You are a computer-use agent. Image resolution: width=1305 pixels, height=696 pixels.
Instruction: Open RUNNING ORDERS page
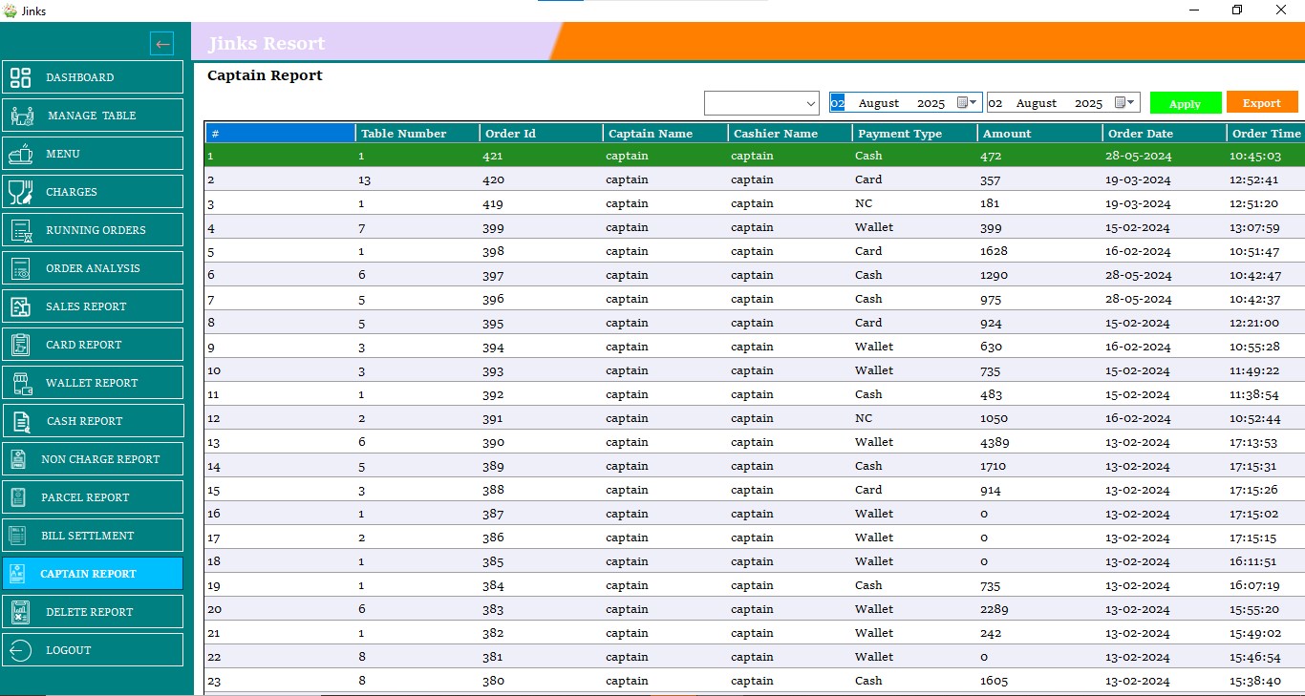(x=93, y=230)
